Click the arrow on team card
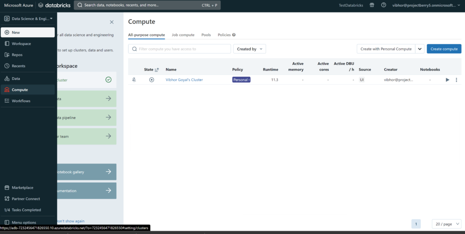 tap(109, 136)
